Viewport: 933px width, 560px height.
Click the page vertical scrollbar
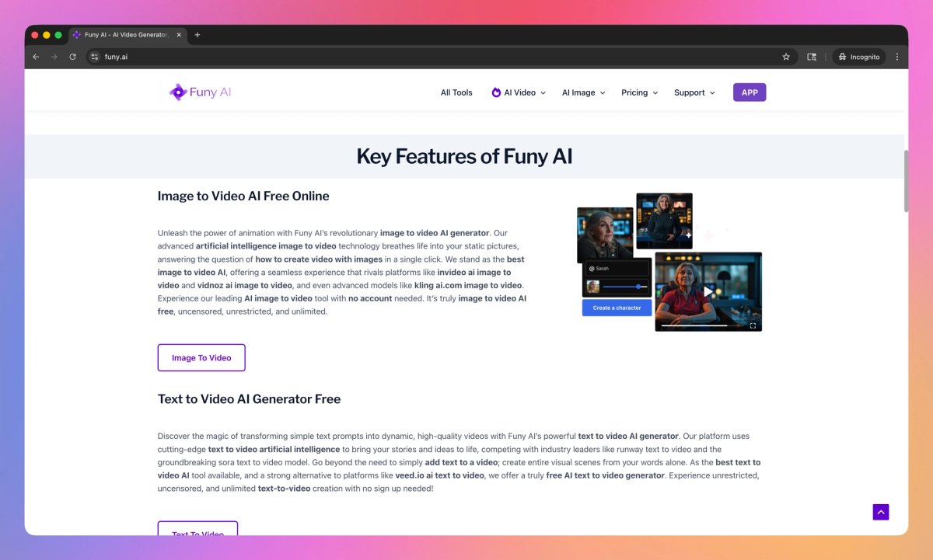(x=905, y=180)
